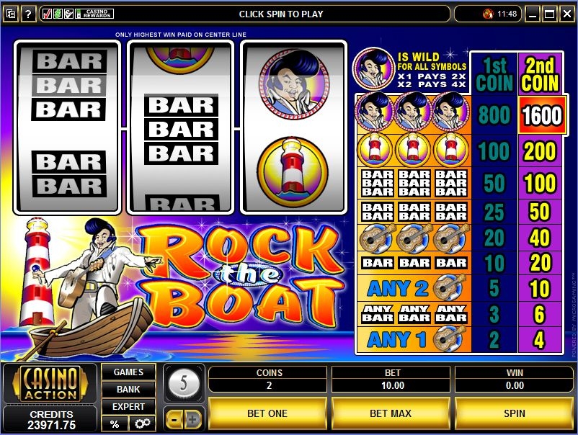Image resolution: width=578 pixels, height=435 pixels.
Task: Open the Casino Rewards badge
Action: pos(94,14)
